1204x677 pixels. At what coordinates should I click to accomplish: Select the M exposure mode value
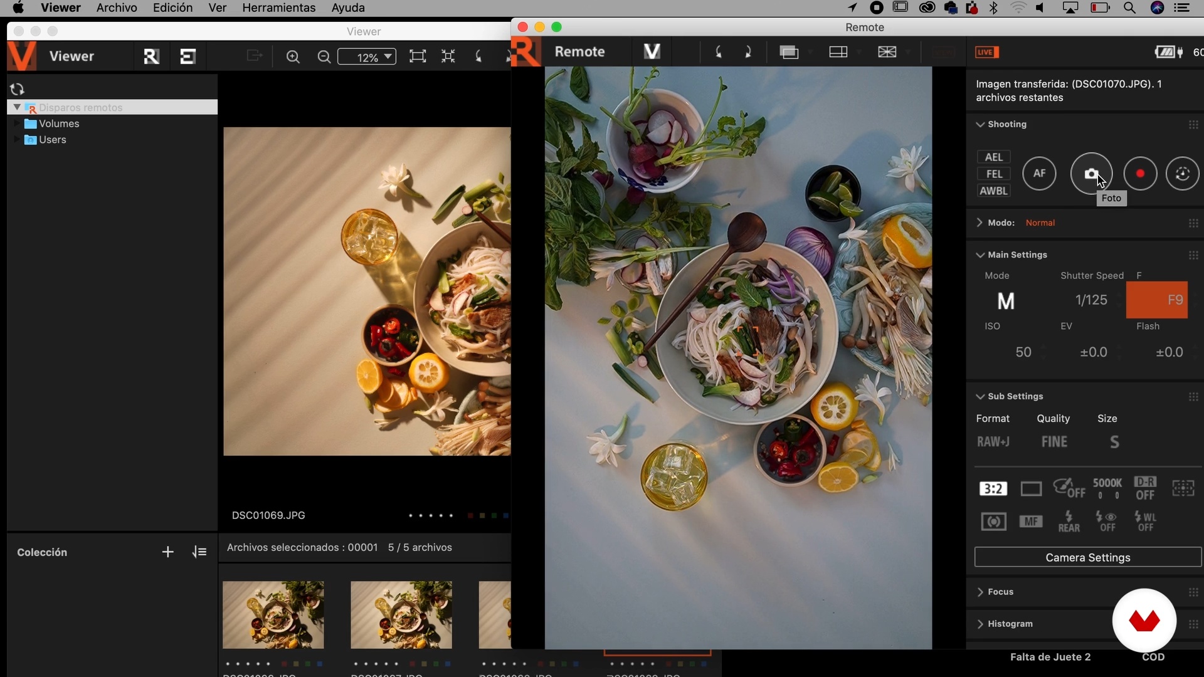pos(1006,302)
